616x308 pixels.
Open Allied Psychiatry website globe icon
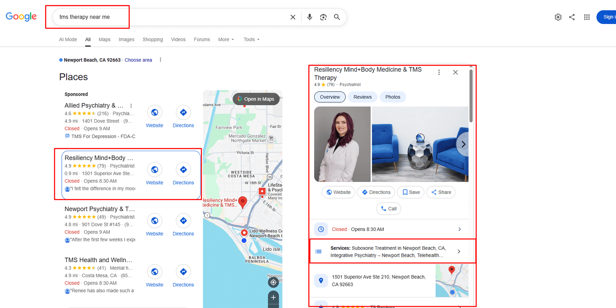[x=154, y=113]
